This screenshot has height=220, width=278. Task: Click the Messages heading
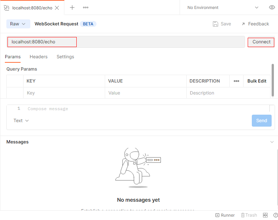[17, 142]
